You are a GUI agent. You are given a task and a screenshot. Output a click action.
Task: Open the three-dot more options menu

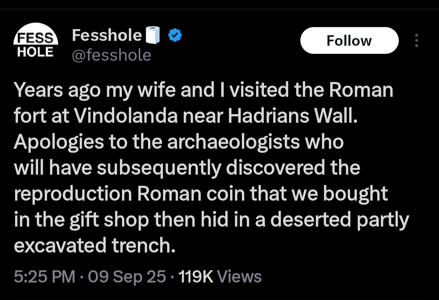417,41
